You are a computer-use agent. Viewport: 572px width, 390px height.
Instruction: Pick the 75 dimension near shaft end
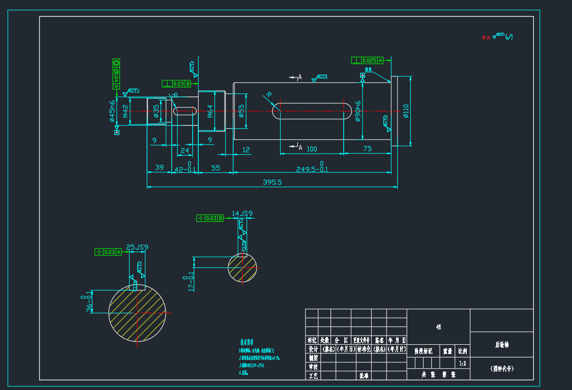coord(367,148)
